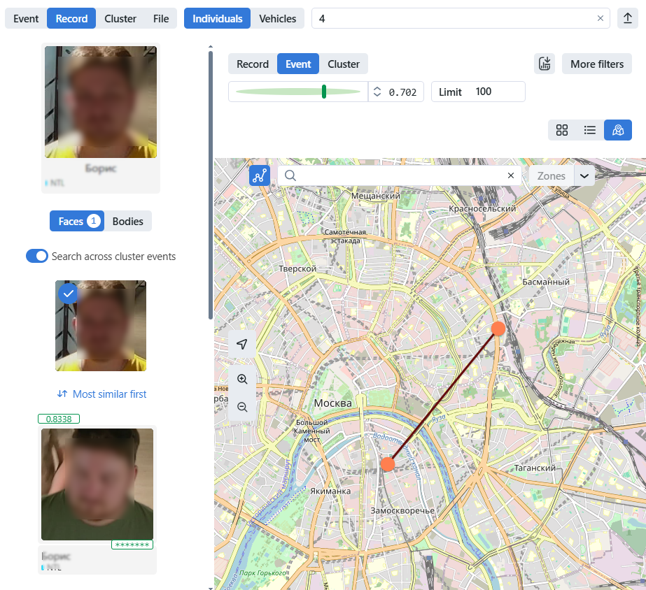Disable the Search across cluster events toggle
This screenshot has width=646, height=590.
36,256
